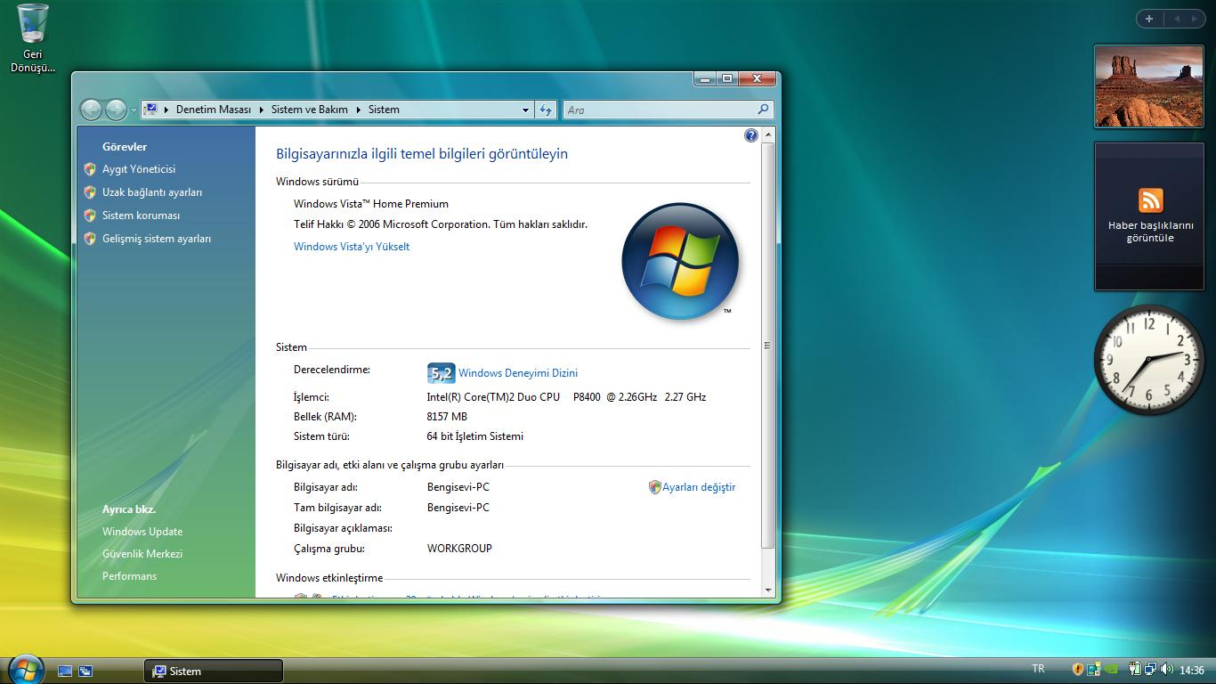Click the 14:36 taskbar clock
Image resolution: width=1216 pixels, height=684 pixels.
tap(1191, 671)
